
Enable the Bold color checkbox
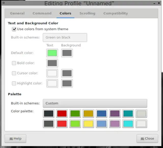14,63
